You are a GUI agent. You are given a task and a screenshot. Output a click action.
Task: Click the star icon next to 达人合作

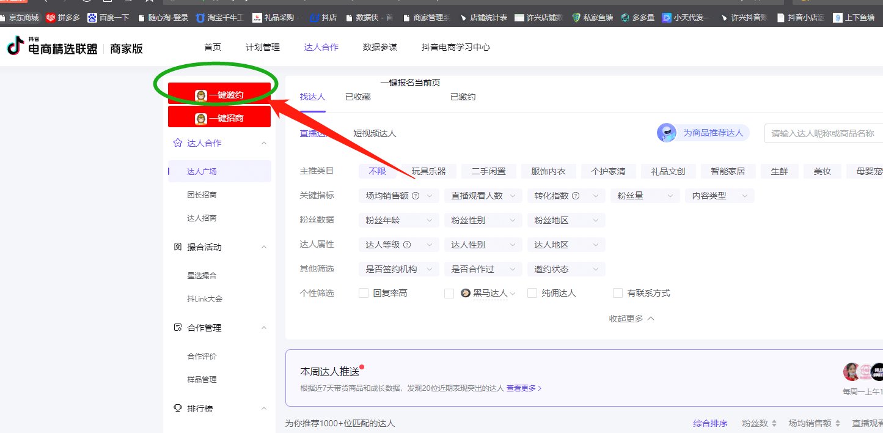[178, 143]
